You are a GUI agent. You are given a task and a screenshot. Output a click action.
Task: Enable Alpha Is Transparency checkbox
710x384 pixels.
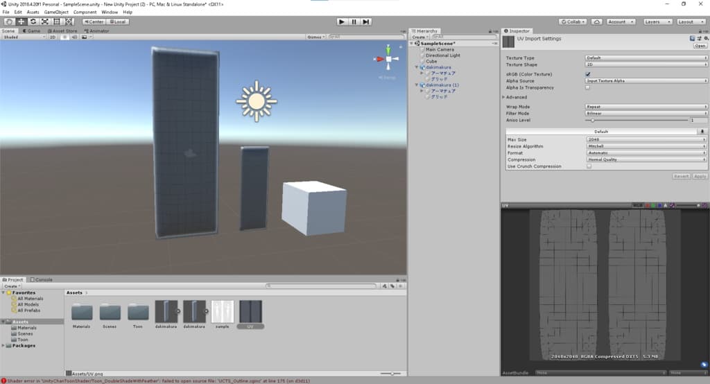(x=588, y=87)
